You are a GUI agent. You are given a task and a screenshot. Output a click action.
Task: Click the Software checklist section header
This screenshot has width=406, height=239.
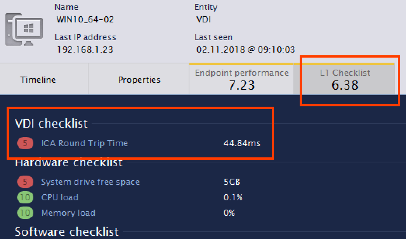[67, 232]
